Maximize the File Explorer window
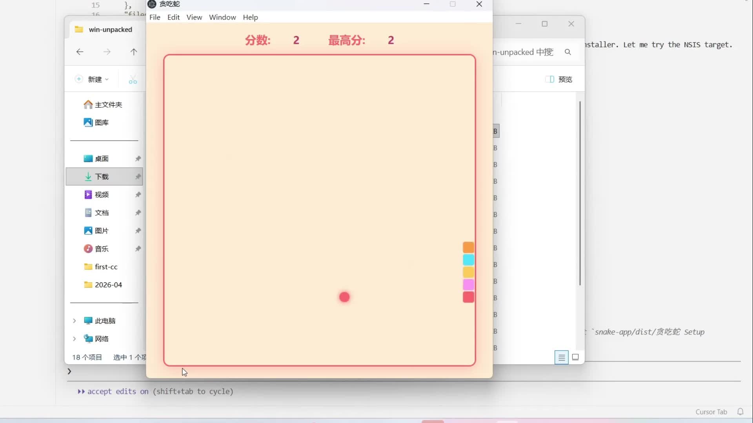The height and width of the screenshot is (423, 753). 544,24
